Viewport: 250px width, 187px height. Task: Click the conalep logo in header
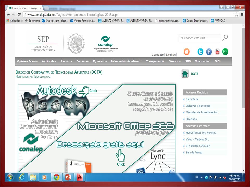pos(105,44)
